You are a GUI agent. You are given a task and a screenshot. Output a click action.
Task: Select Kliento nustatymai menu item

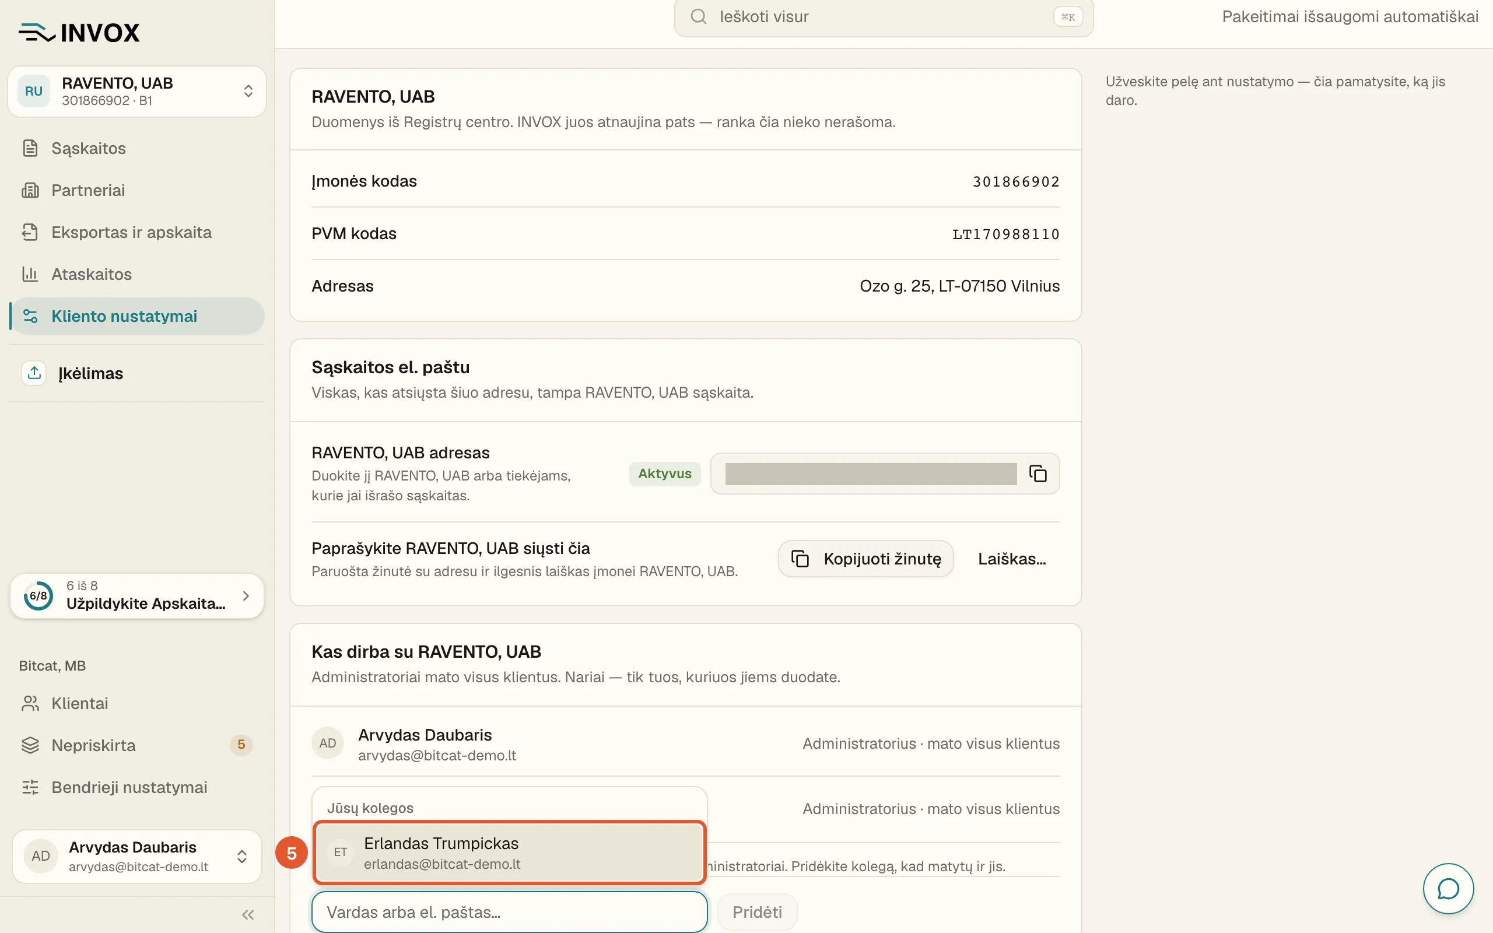137,316
